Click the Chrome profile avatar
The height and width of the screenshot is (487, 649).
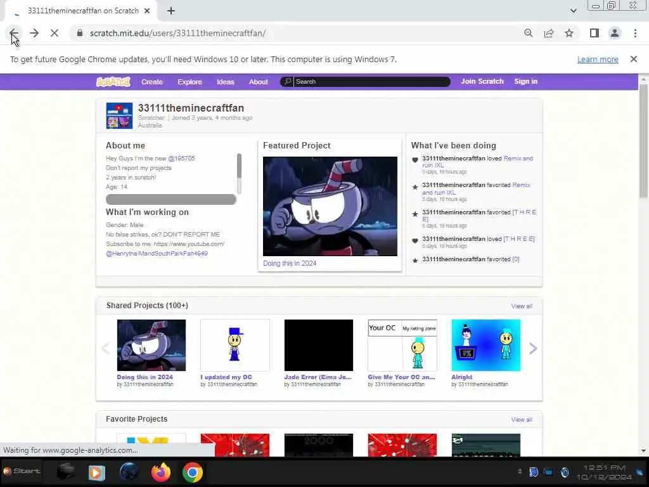point(615,33)
